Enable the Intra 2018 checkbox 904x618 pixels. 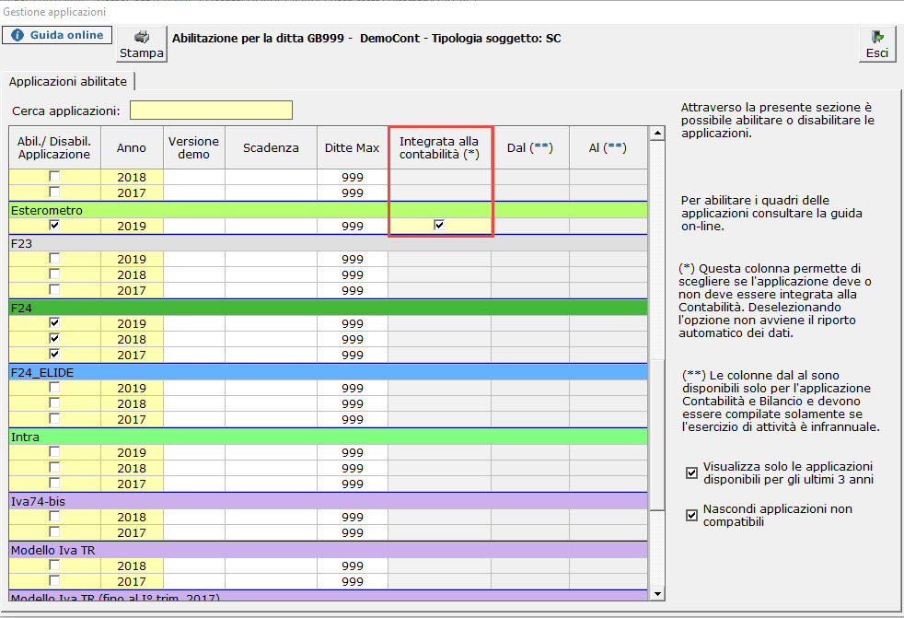[54, 467]
